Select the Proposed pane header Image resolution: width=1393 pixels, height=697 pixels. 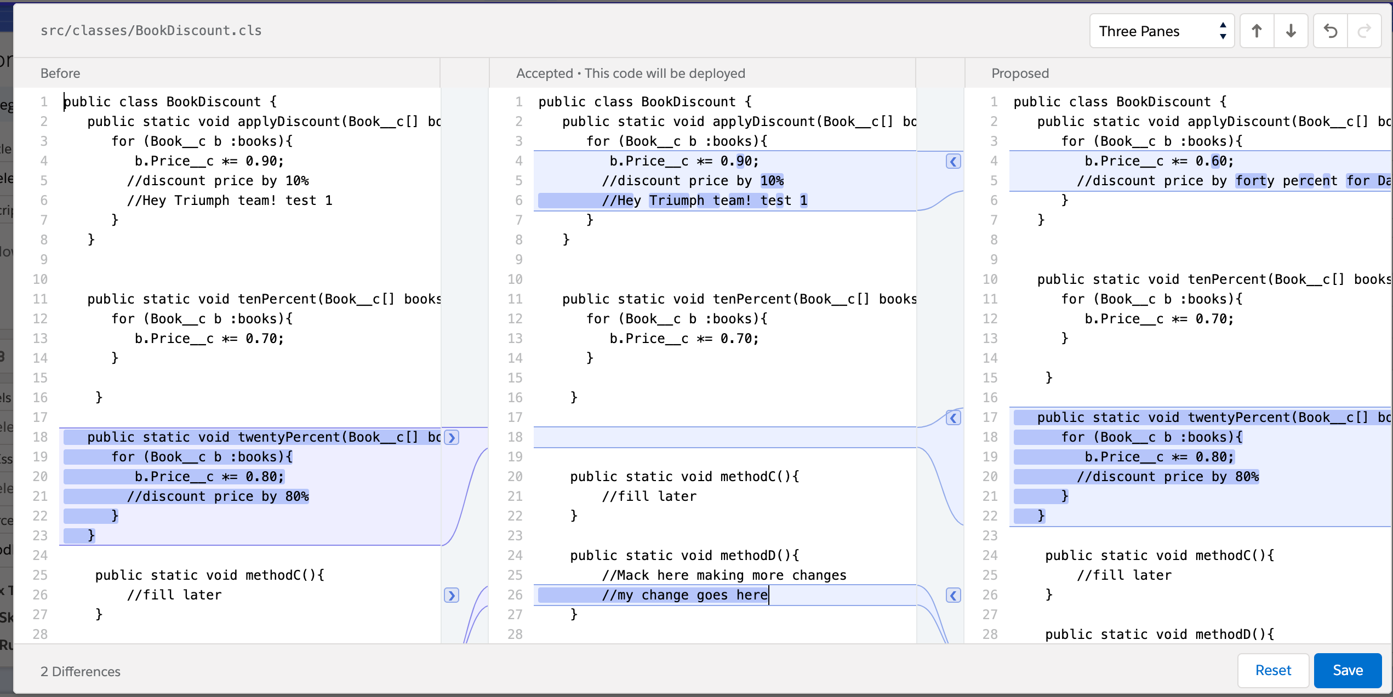coord(1020,73)
